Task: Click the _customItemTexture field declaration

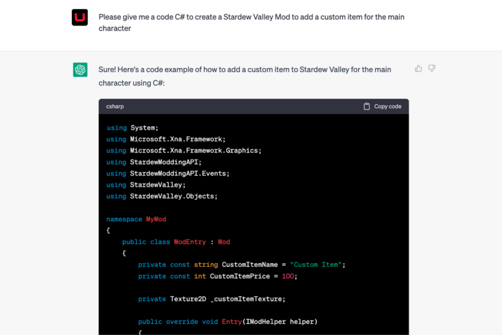Action: click(212, 299)
